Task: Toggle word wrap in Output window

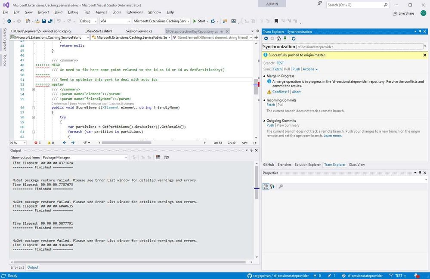Action: coord(167,157)
